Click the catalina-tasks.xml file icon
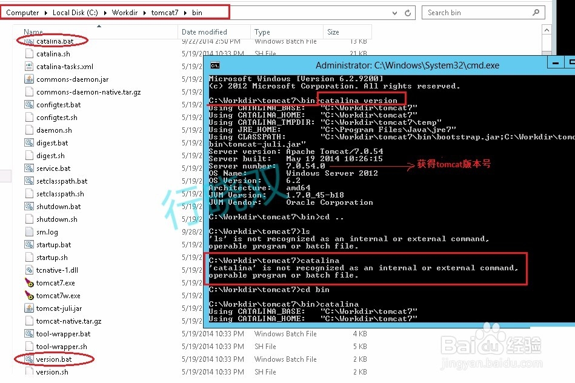 tap(29, 67)
